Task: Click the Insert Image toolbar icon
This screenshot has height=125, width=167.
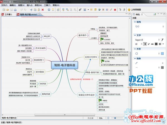Action: [x=85, y=10]
